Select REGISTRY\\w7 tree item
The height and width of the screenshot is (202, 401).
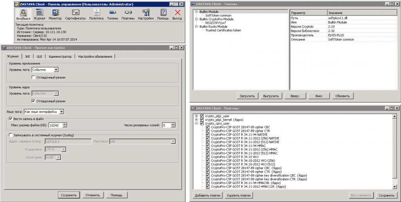(216, 23)
